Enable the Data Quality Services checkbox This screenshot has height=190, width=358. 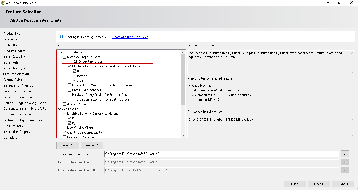(69, 90)
